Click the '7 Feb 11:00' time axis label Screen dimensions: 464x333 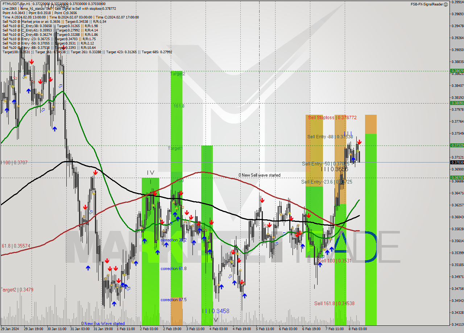pyautogui.click(x=335, y=329)
